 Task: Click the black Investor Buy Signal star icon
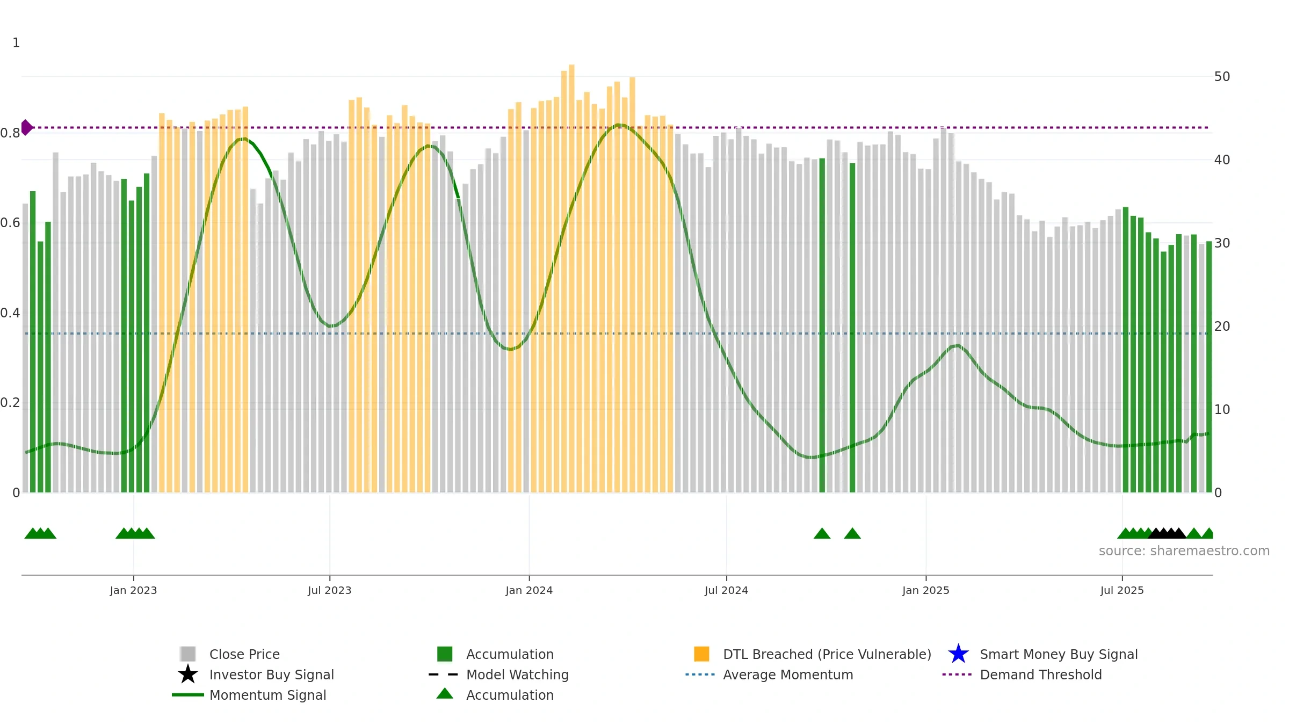(x=188, y=675)
